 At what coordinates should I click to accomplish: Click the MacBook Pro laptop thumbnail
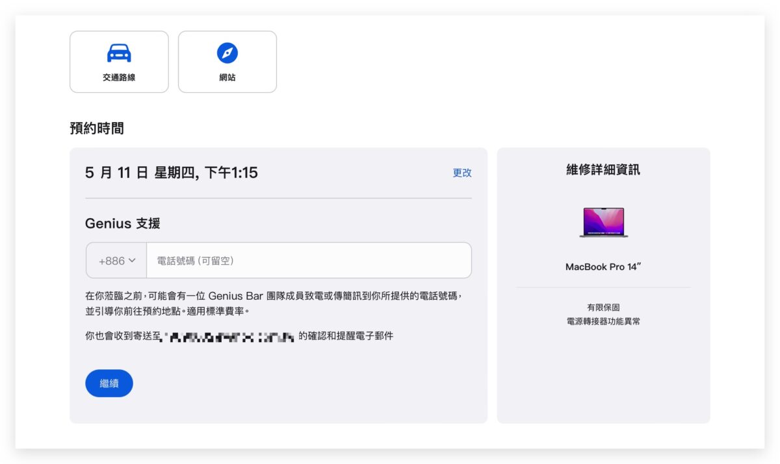click(x=604, y=223)
